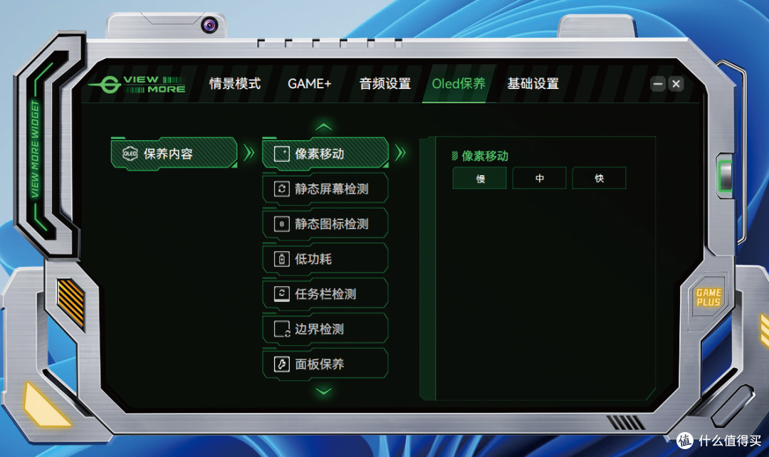Set pixel shift speed to 中
769x457 pixels.
click(x=540, y=178)
